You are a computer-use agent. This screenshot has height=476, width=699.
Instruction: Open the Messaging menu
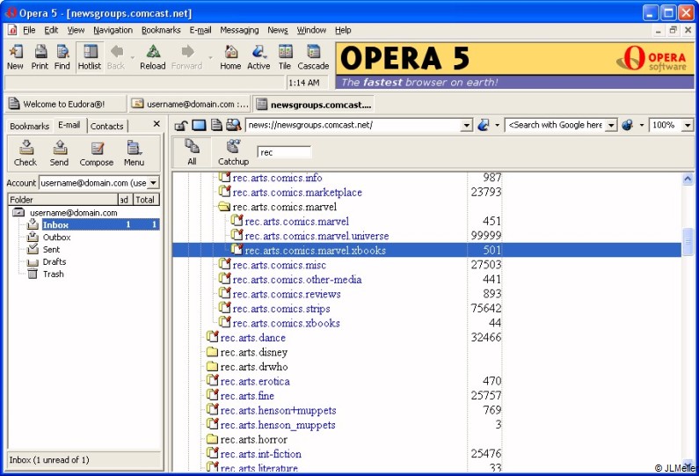click(x=239, y=30)
